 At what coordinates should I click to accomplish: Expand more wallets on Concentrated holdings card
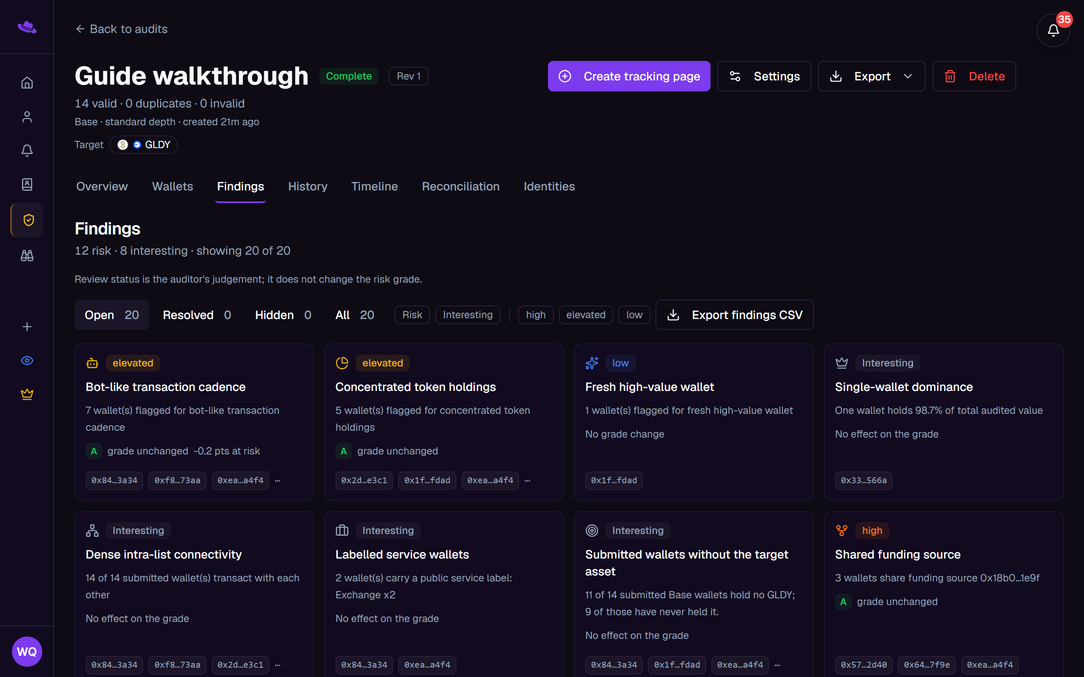(x=527, y=480)
